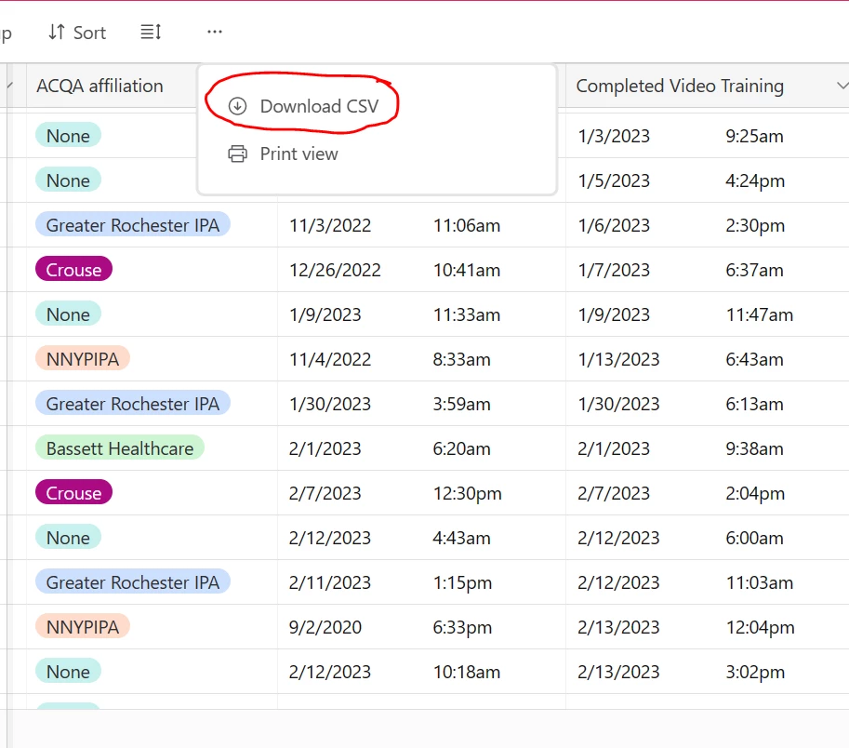This screenshot has height=748, width=849.
Task: Select the 6:13am time cell
Action: 754,404
